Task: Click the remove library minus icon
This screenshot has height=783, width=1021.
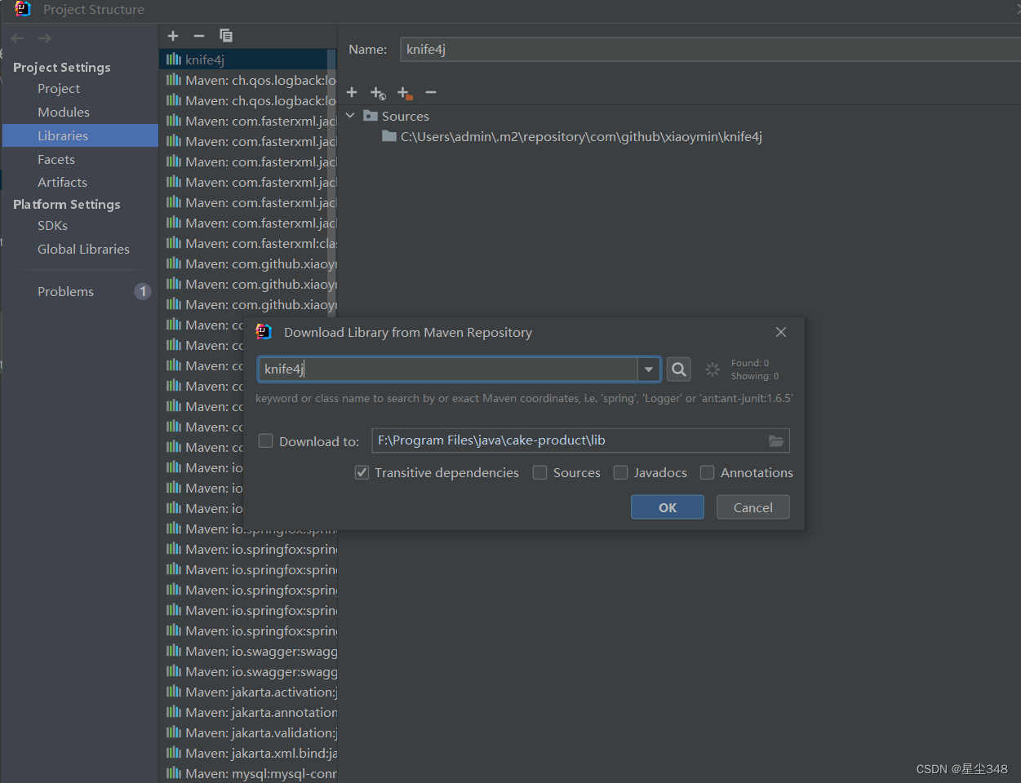Action: tap(198, 36)
